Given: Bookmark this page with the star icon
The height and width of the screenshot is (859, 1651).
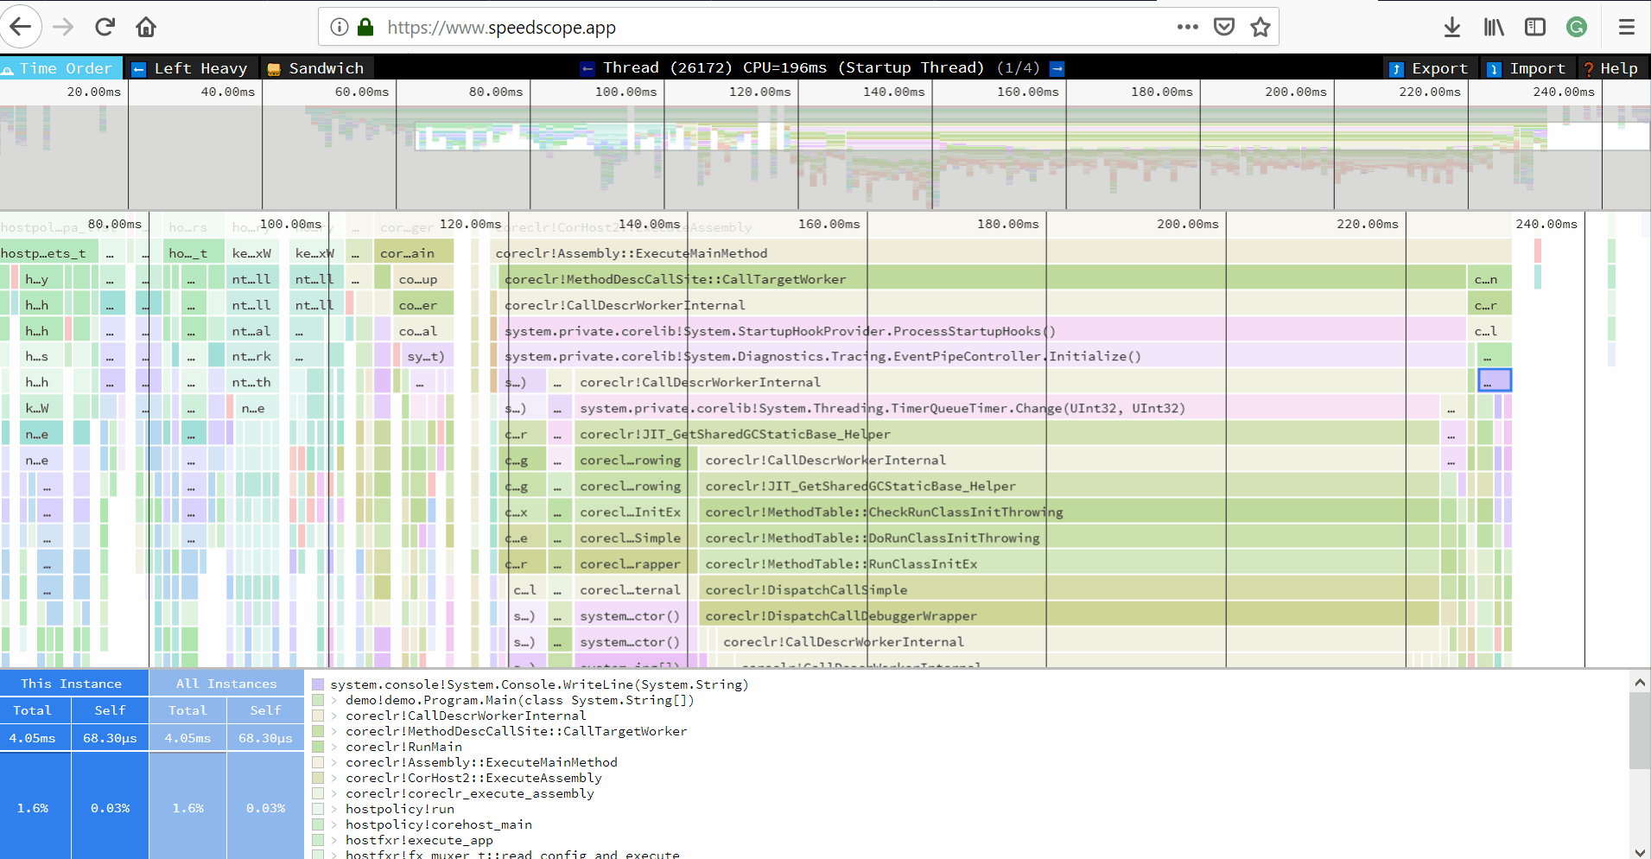Looking at the screenshot, I should pos(1260,27).
